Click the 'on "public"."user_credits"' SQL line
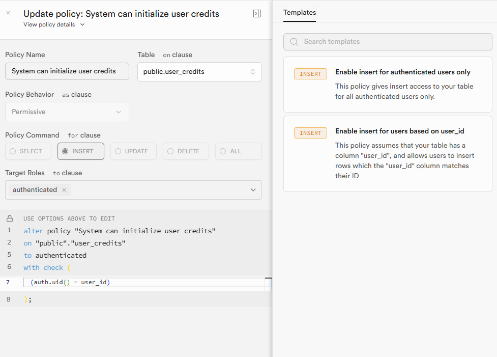 point(74,243)
